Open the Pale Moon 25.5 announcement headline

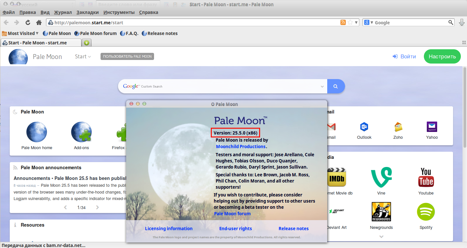(70, 178)
